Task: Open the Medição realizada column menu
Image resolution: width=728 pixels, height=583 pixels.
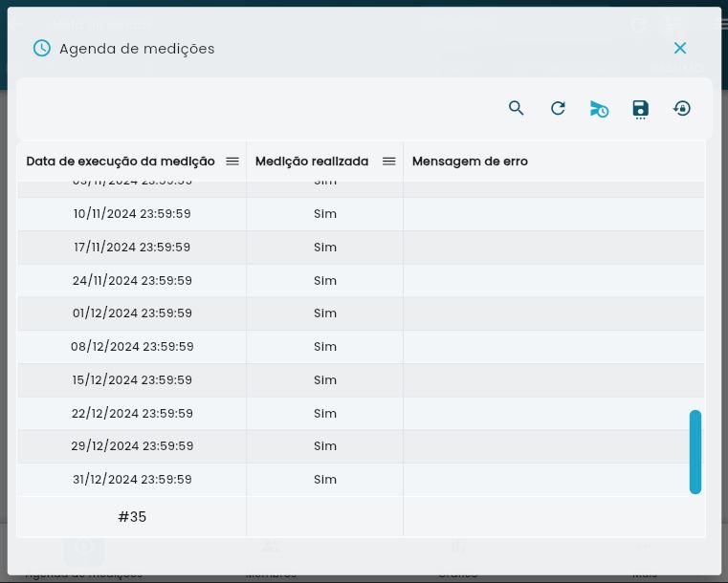Action: 388,161
